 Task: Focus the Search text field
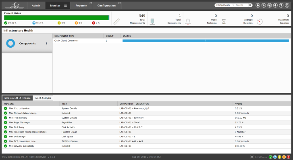coord(241,5)
